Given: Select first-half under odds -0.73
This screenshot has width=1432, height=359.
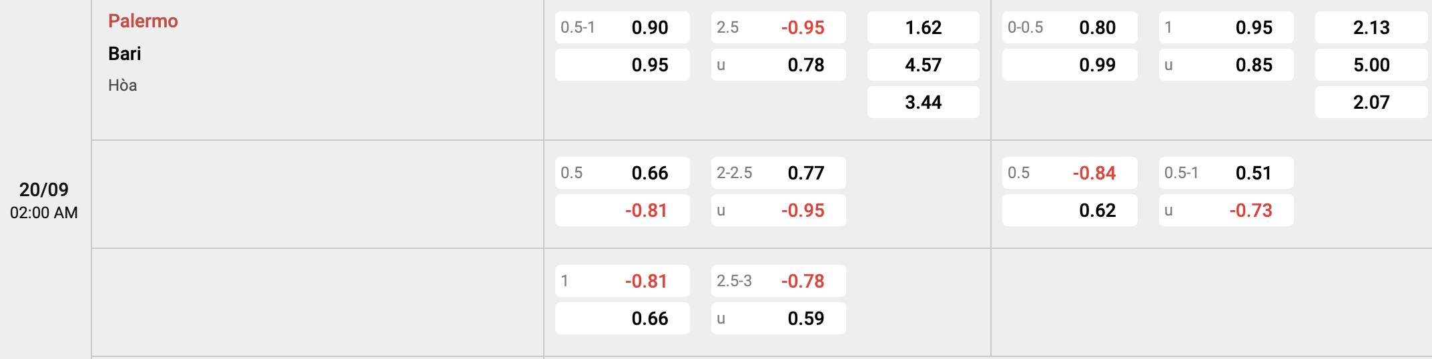Looking at the screenshot, I should [1226, 210].
